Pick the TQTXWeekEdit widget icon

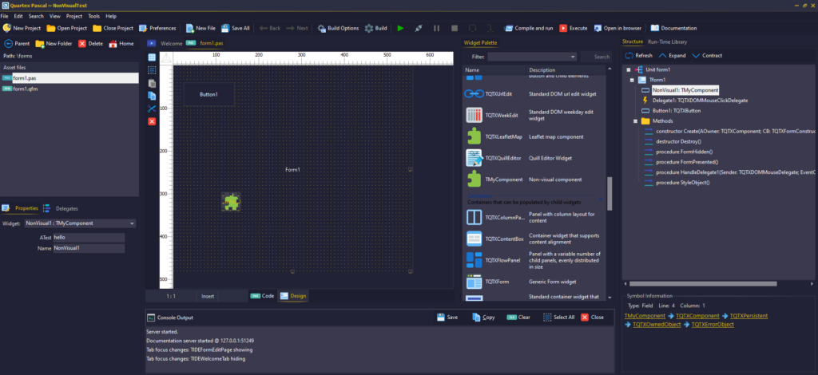[475, 115]
